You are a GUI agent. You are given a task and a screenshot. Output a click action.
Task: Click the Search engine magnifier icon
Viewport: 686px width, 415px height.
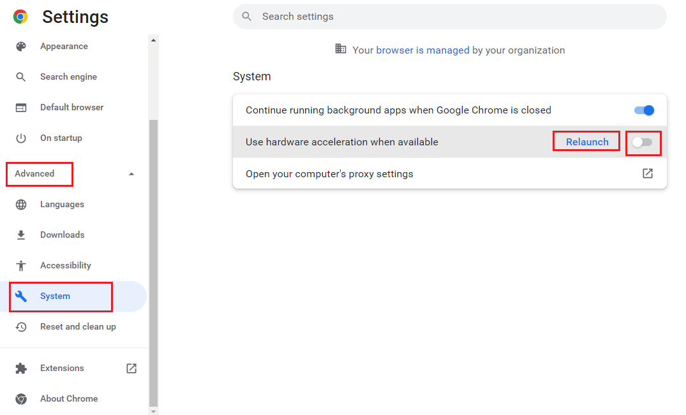pyautogui.click(x=21, y=77)
